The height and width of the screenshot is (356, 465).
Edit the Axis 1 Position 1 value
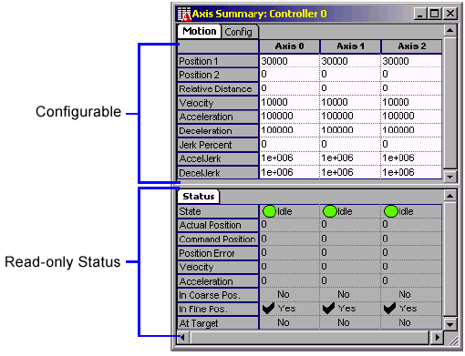350,61
